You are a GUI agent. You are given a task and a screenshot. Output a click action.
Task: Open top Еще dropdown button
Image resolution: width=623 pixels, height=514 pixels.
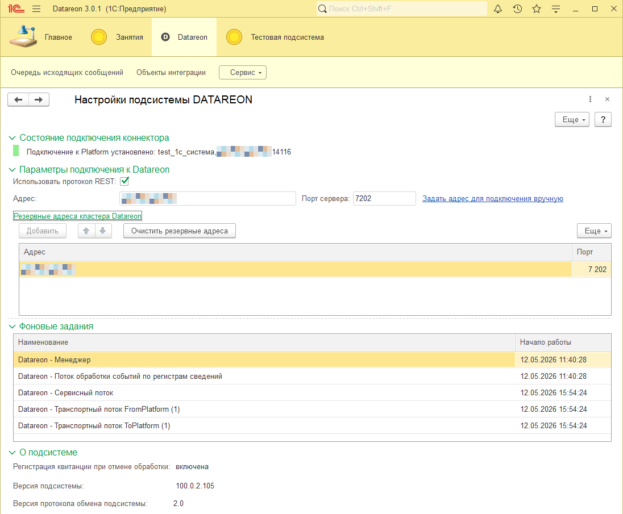pyautogui.click(x=572, y=119)
